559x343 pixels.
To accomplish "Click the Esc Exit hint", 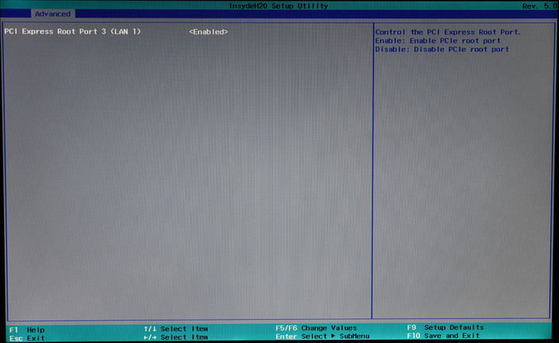I will point(26,338).
